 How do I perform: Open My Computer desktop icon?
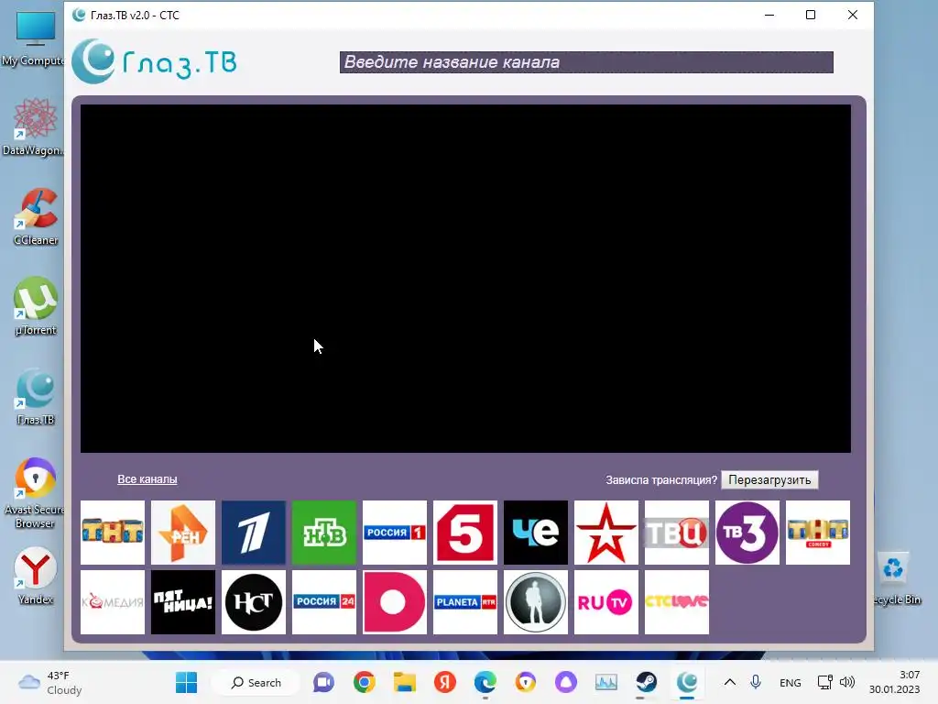click(x=34, y=38)
